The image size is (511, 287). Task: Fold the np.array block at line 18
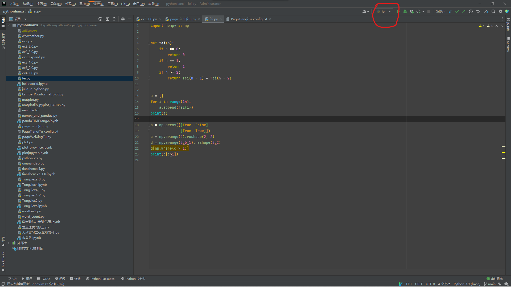(149, 125)
